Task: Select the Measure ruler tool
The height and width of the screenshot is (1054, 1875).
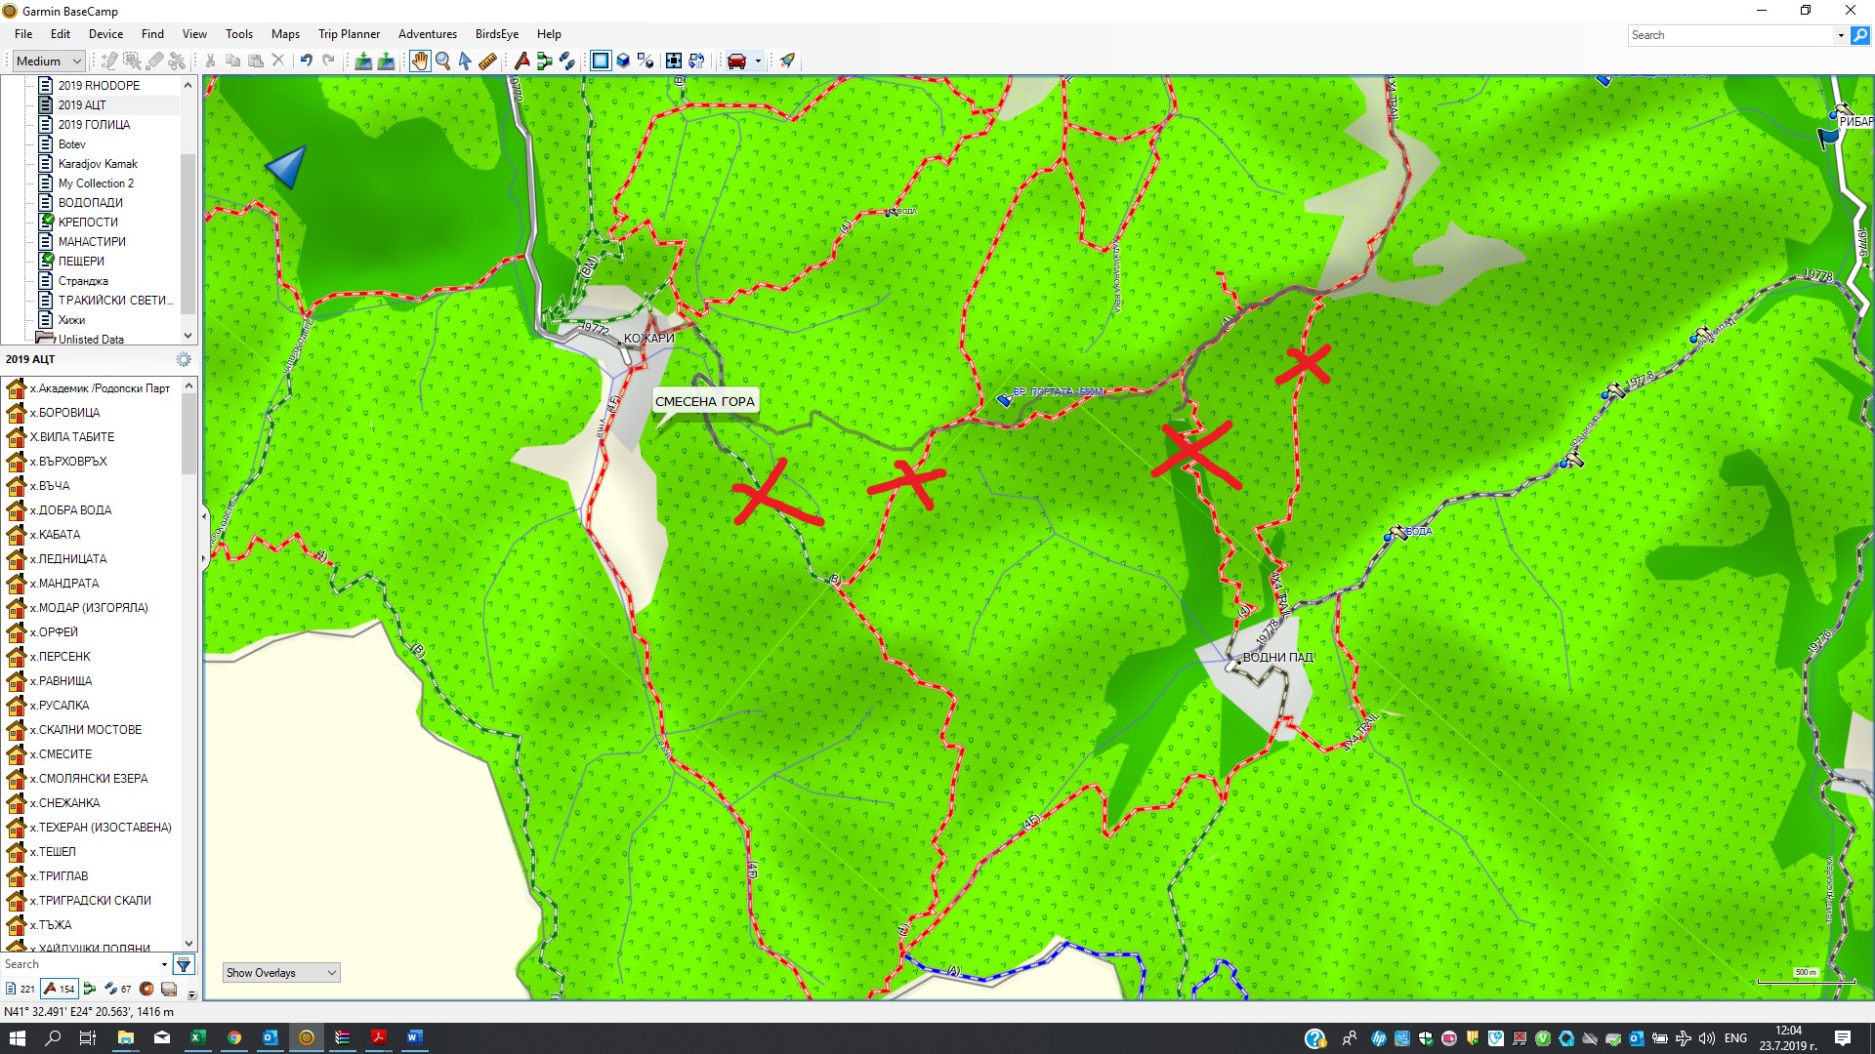Action: click(x=487, y=61)
